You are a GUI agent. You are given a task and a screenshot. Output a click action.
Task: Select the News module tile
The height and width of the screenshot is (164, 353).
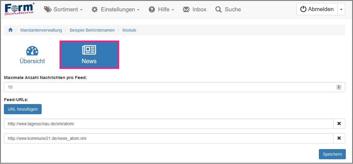[x=89, y=55]
